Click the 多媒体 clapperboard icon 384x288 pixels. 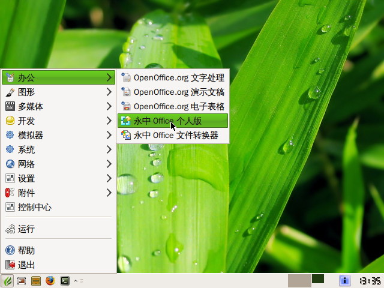pyautogui.click(x=10, y=106)
